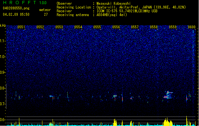
Task: Click the Receiver label
Action: 64,11
